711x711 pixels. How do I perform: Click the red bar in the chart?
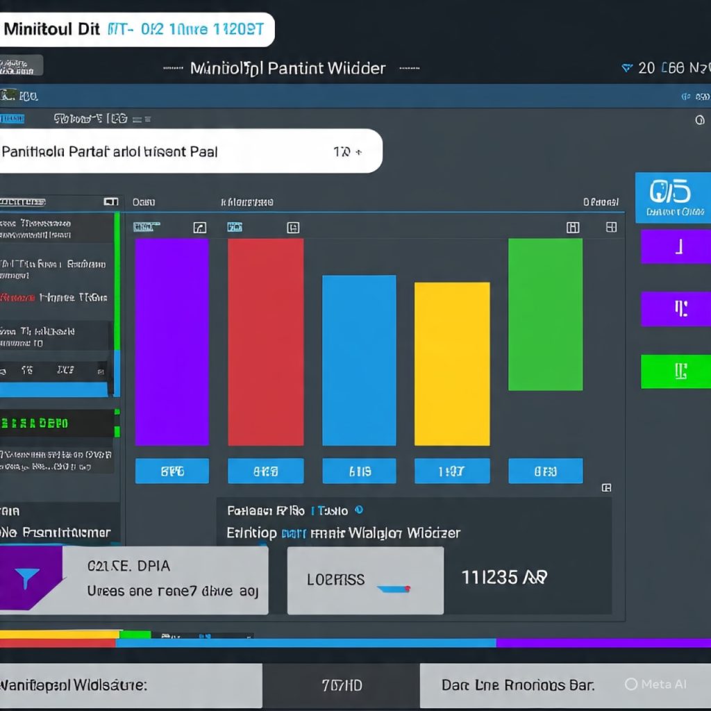[x=265, y=342]
